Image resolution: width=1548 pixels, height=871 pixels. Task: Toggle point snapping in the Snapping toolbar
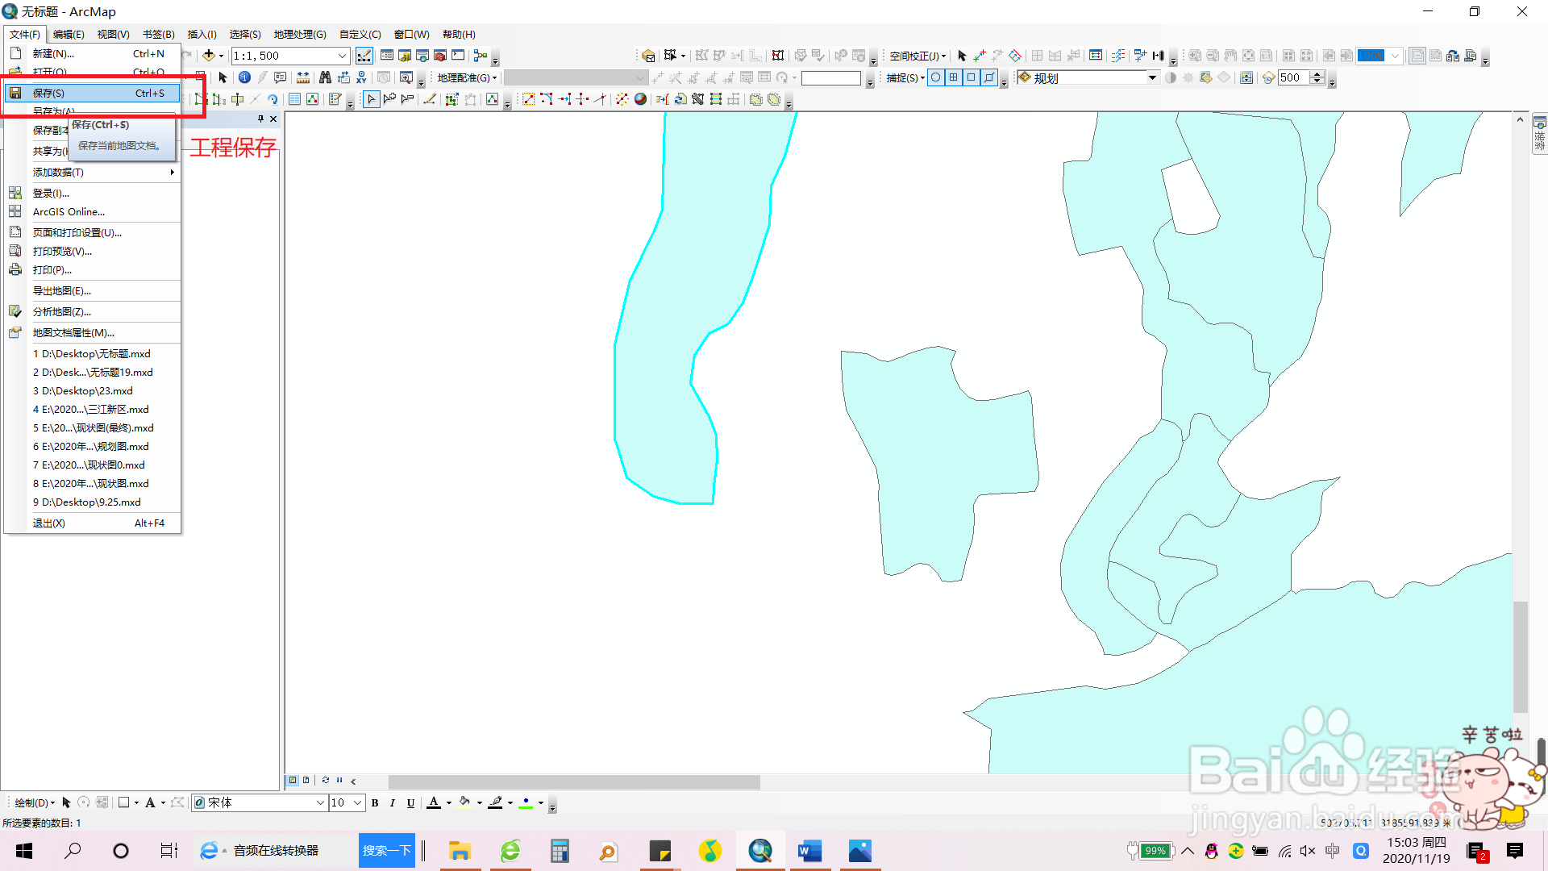pyautogui.click(x=936, y=77)
